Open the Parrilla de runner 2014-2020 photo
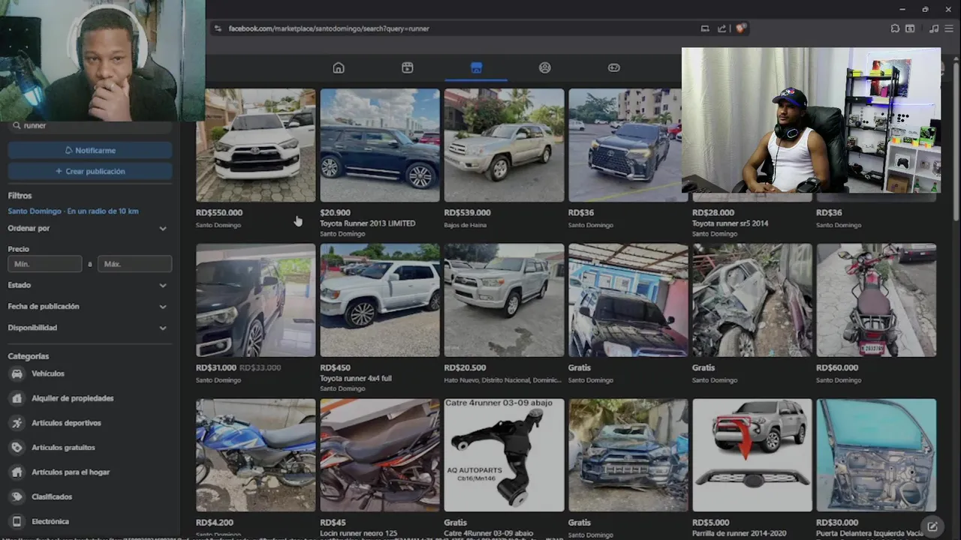Screen dimensions: 961x540 click(752, 455)
